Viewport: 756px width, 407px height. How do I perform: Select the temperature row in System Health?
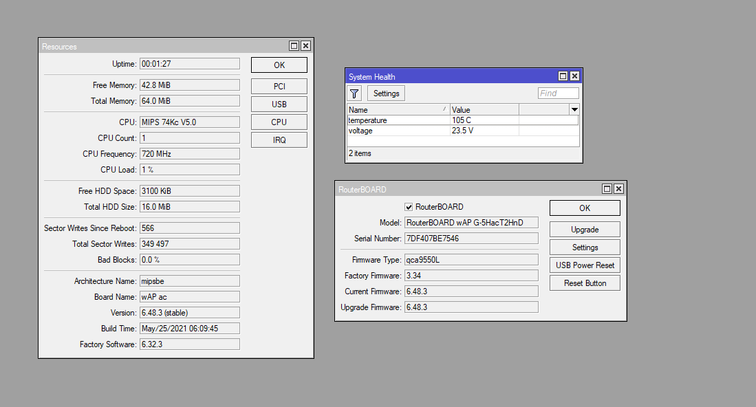[x=463, y=120]
